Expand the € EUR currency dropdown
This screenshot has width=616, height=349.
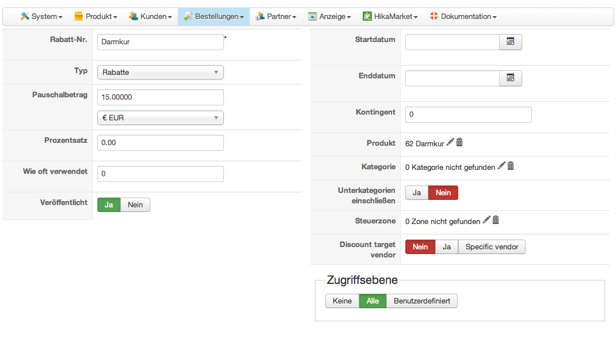(160, 117)
